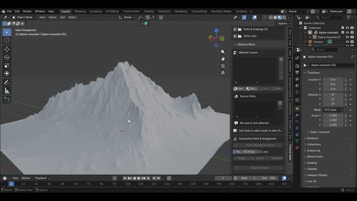Switch to the Shading workspace tab
Viewport: 357px width, 201px height.
(x=149, y=12)
